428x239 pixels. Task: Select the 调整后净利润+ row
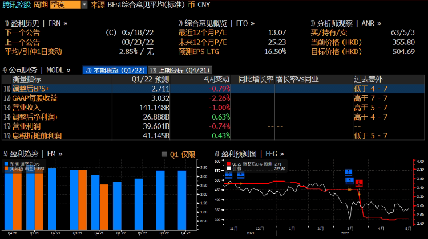(x=213, y=117)
